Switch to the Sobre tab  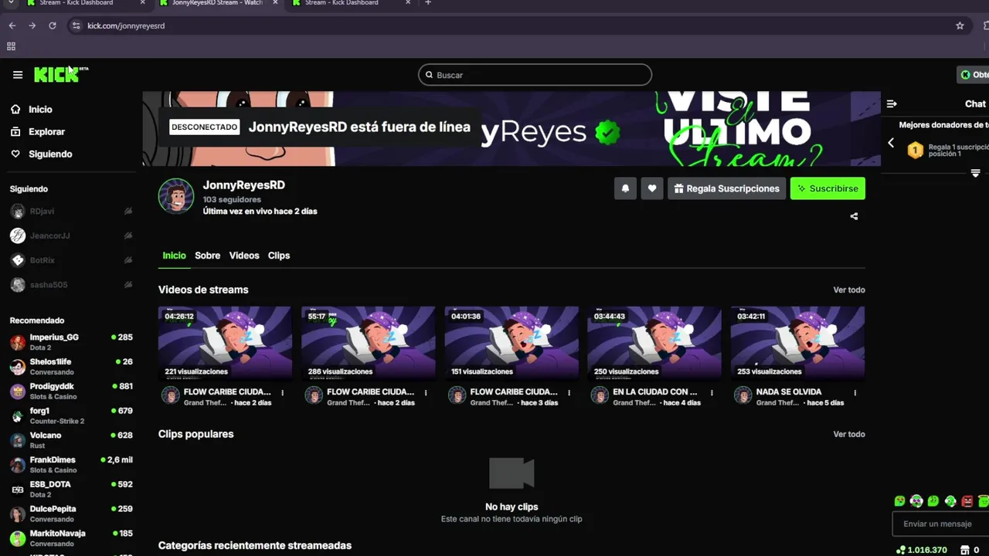click(x=207, y=256)
